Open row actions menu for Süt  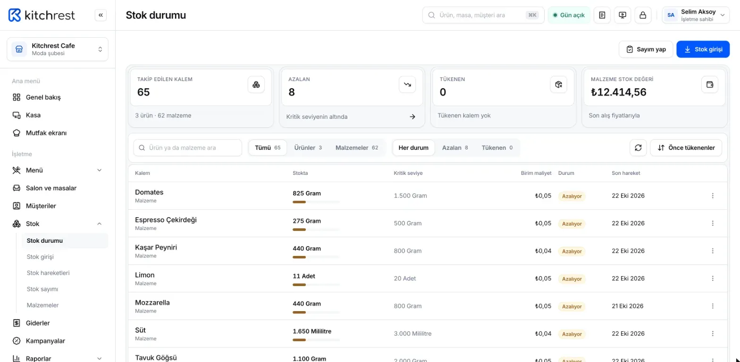[713, 334]
